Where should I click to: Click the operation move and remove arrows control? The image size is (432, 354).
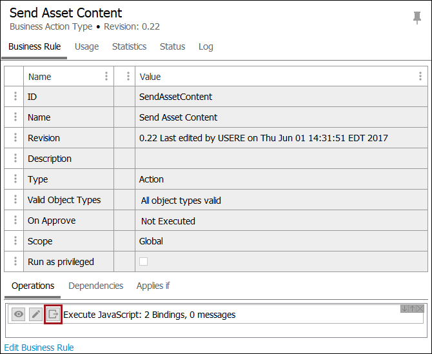click(x=412, y=309)
